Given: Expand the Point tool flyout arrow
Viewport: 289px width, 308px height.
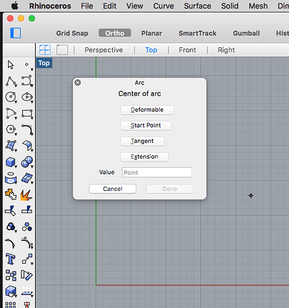Looking at the screenshot, I should [32, 70].
